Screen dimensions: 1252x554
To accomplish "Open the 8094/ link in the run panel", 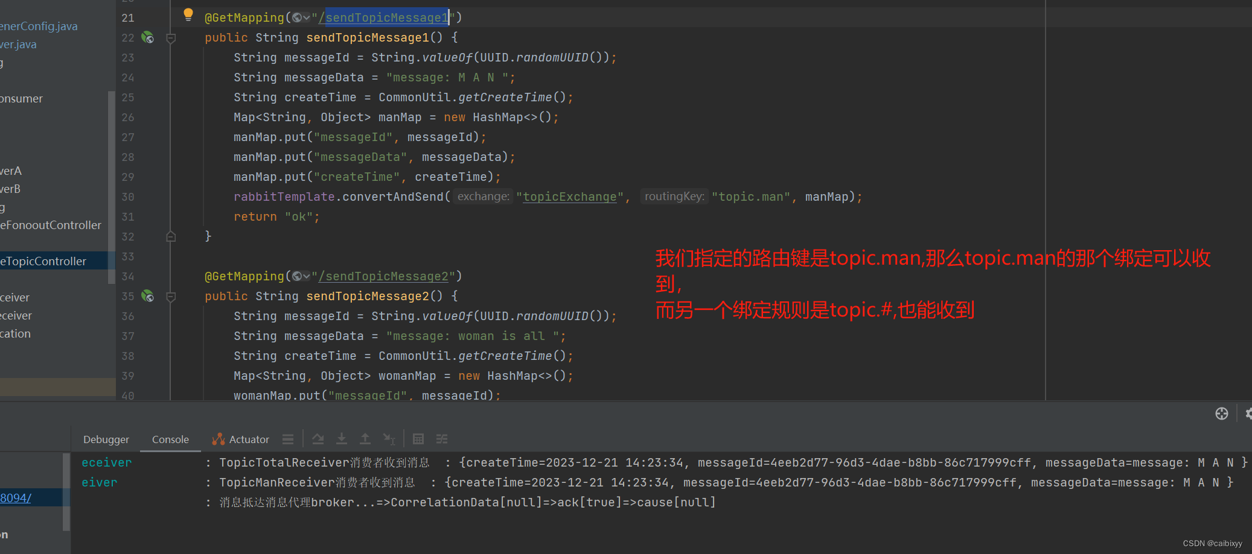I will [x=16, y=498].
